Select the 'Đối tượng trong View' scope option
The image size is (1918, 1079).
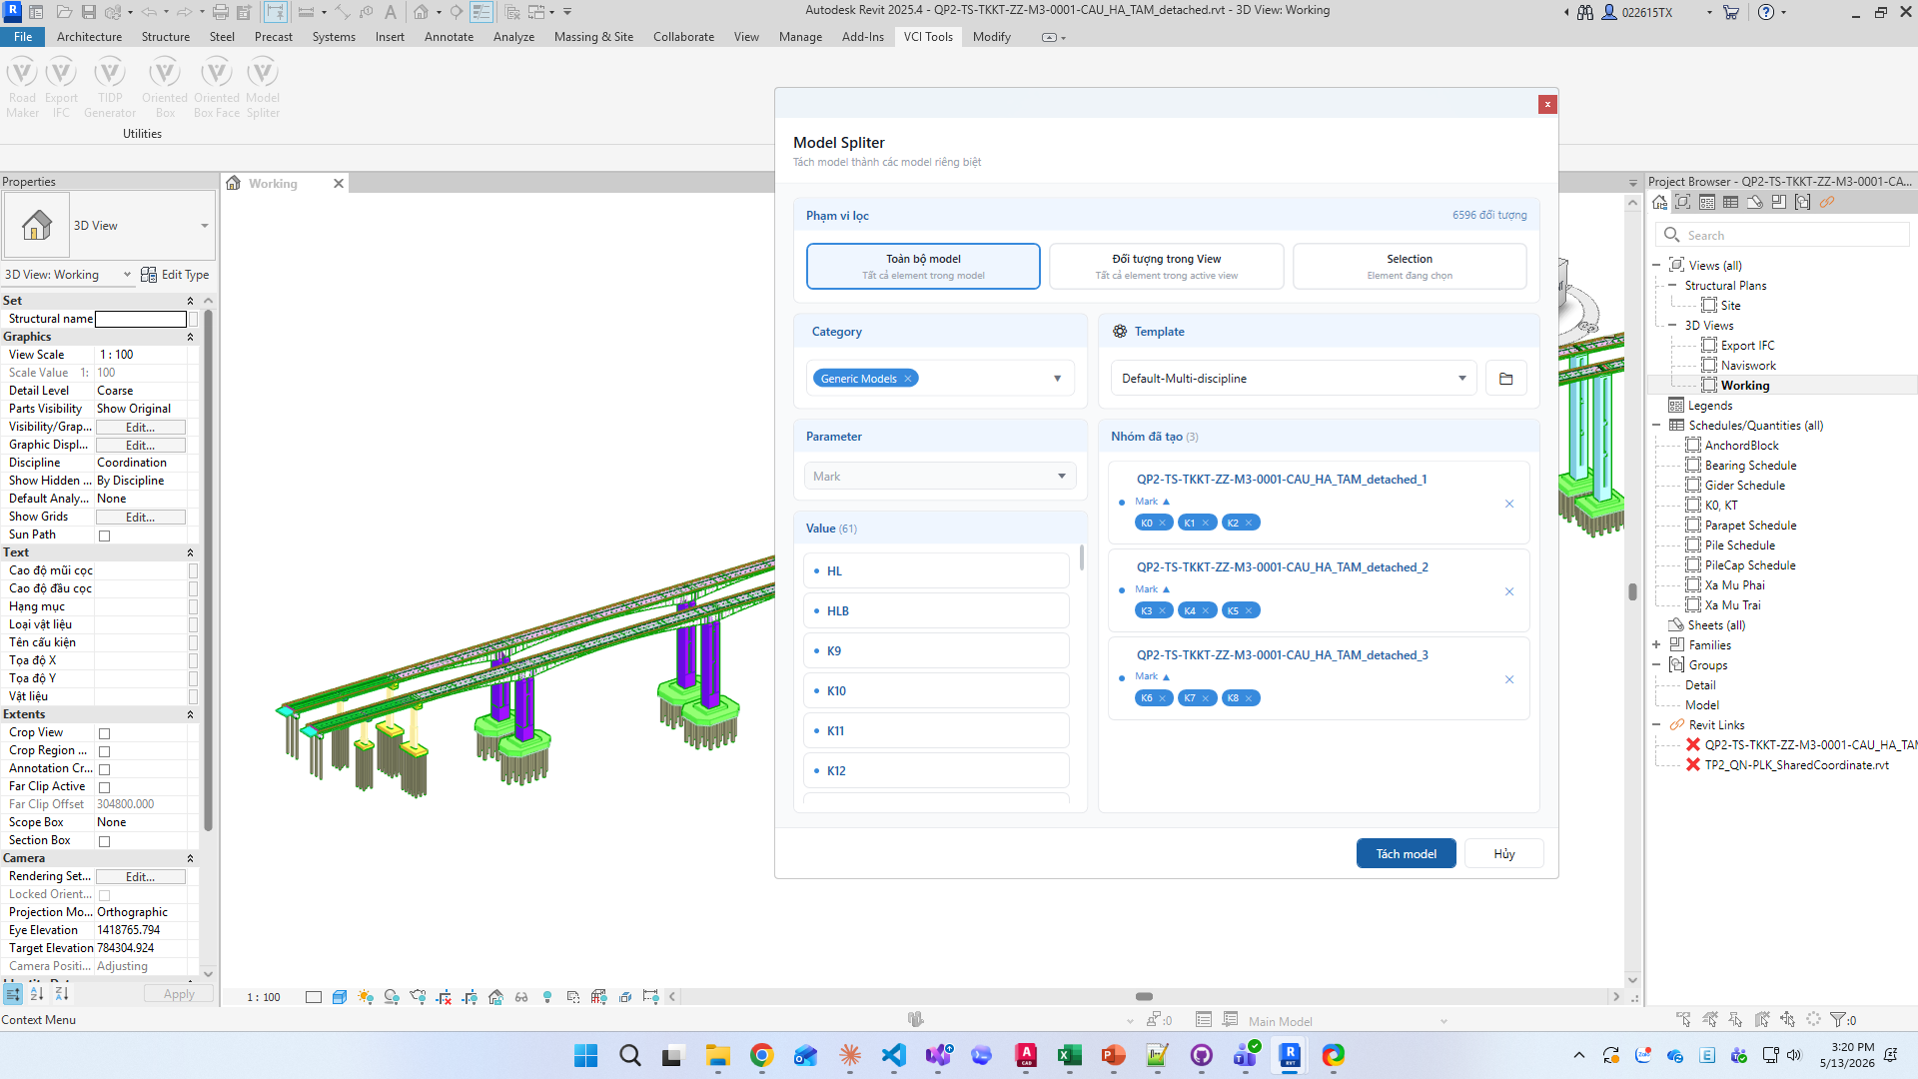1166,266
